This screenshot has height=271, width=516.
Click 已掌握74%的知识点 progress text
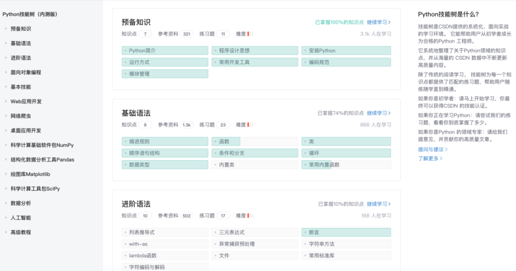tap(341, 113)
